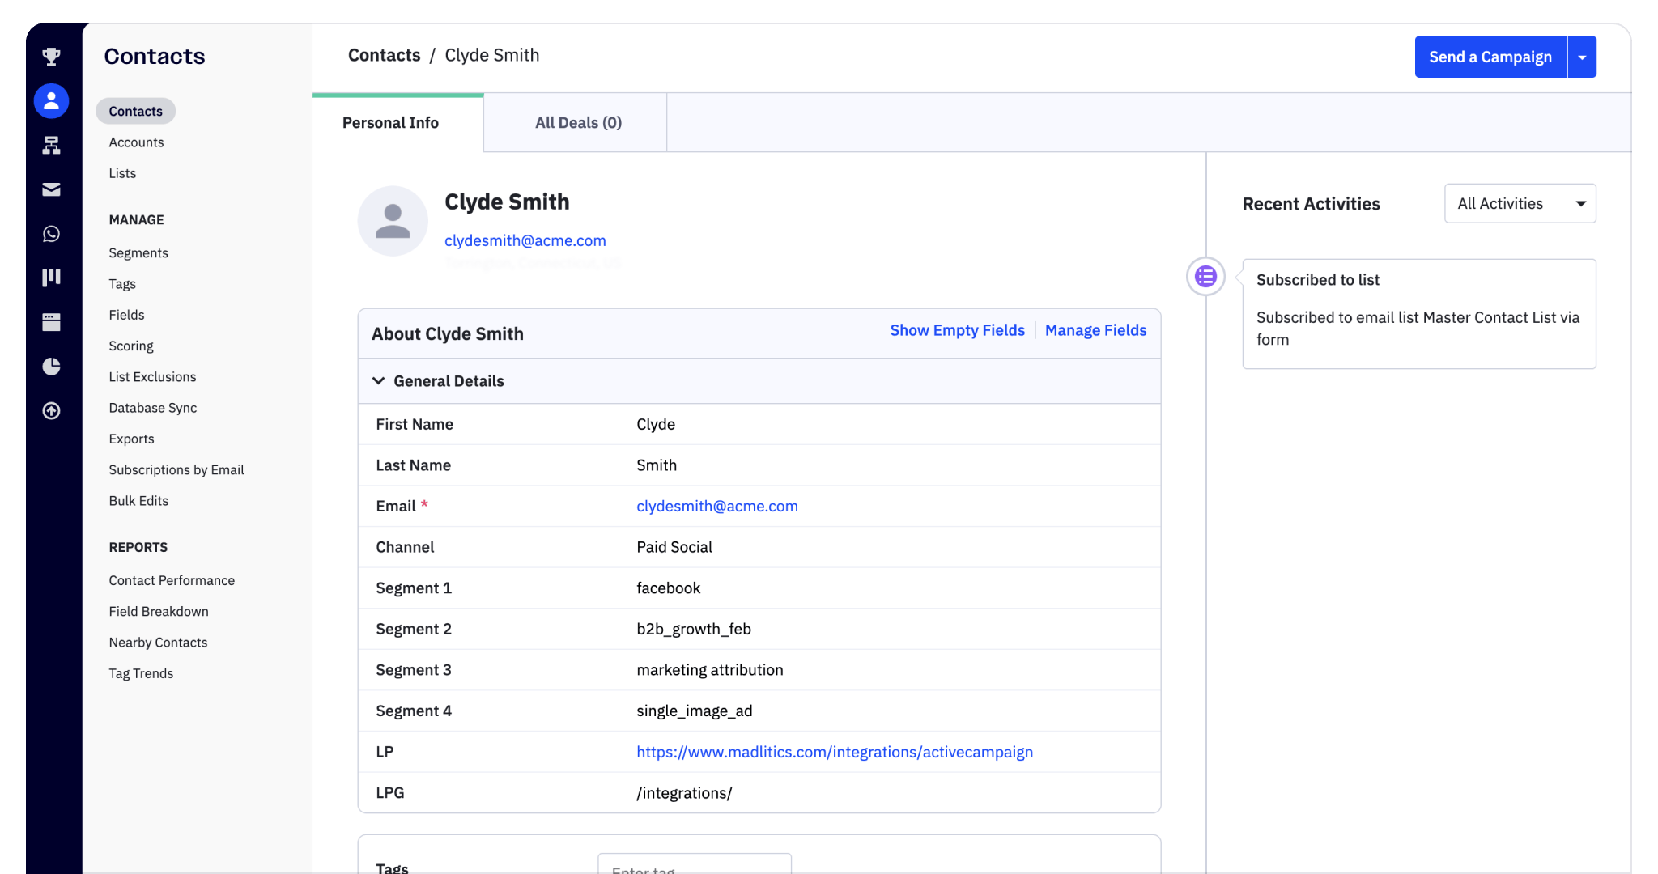Open Segments in the Manage menu
Image resolution: width=1658 pixels, height=874 pixels.
[138, 253]
